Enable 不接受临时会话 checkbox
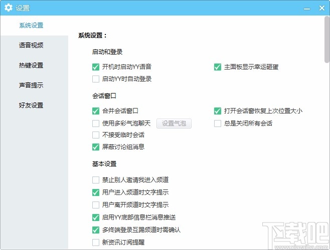330x250 pixels. tap(96, 135)
